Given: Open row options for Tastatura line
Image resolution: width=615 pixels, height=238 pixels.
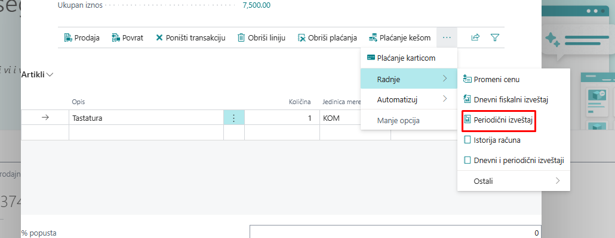Looking at the screenshot, I should coord(234,118).
